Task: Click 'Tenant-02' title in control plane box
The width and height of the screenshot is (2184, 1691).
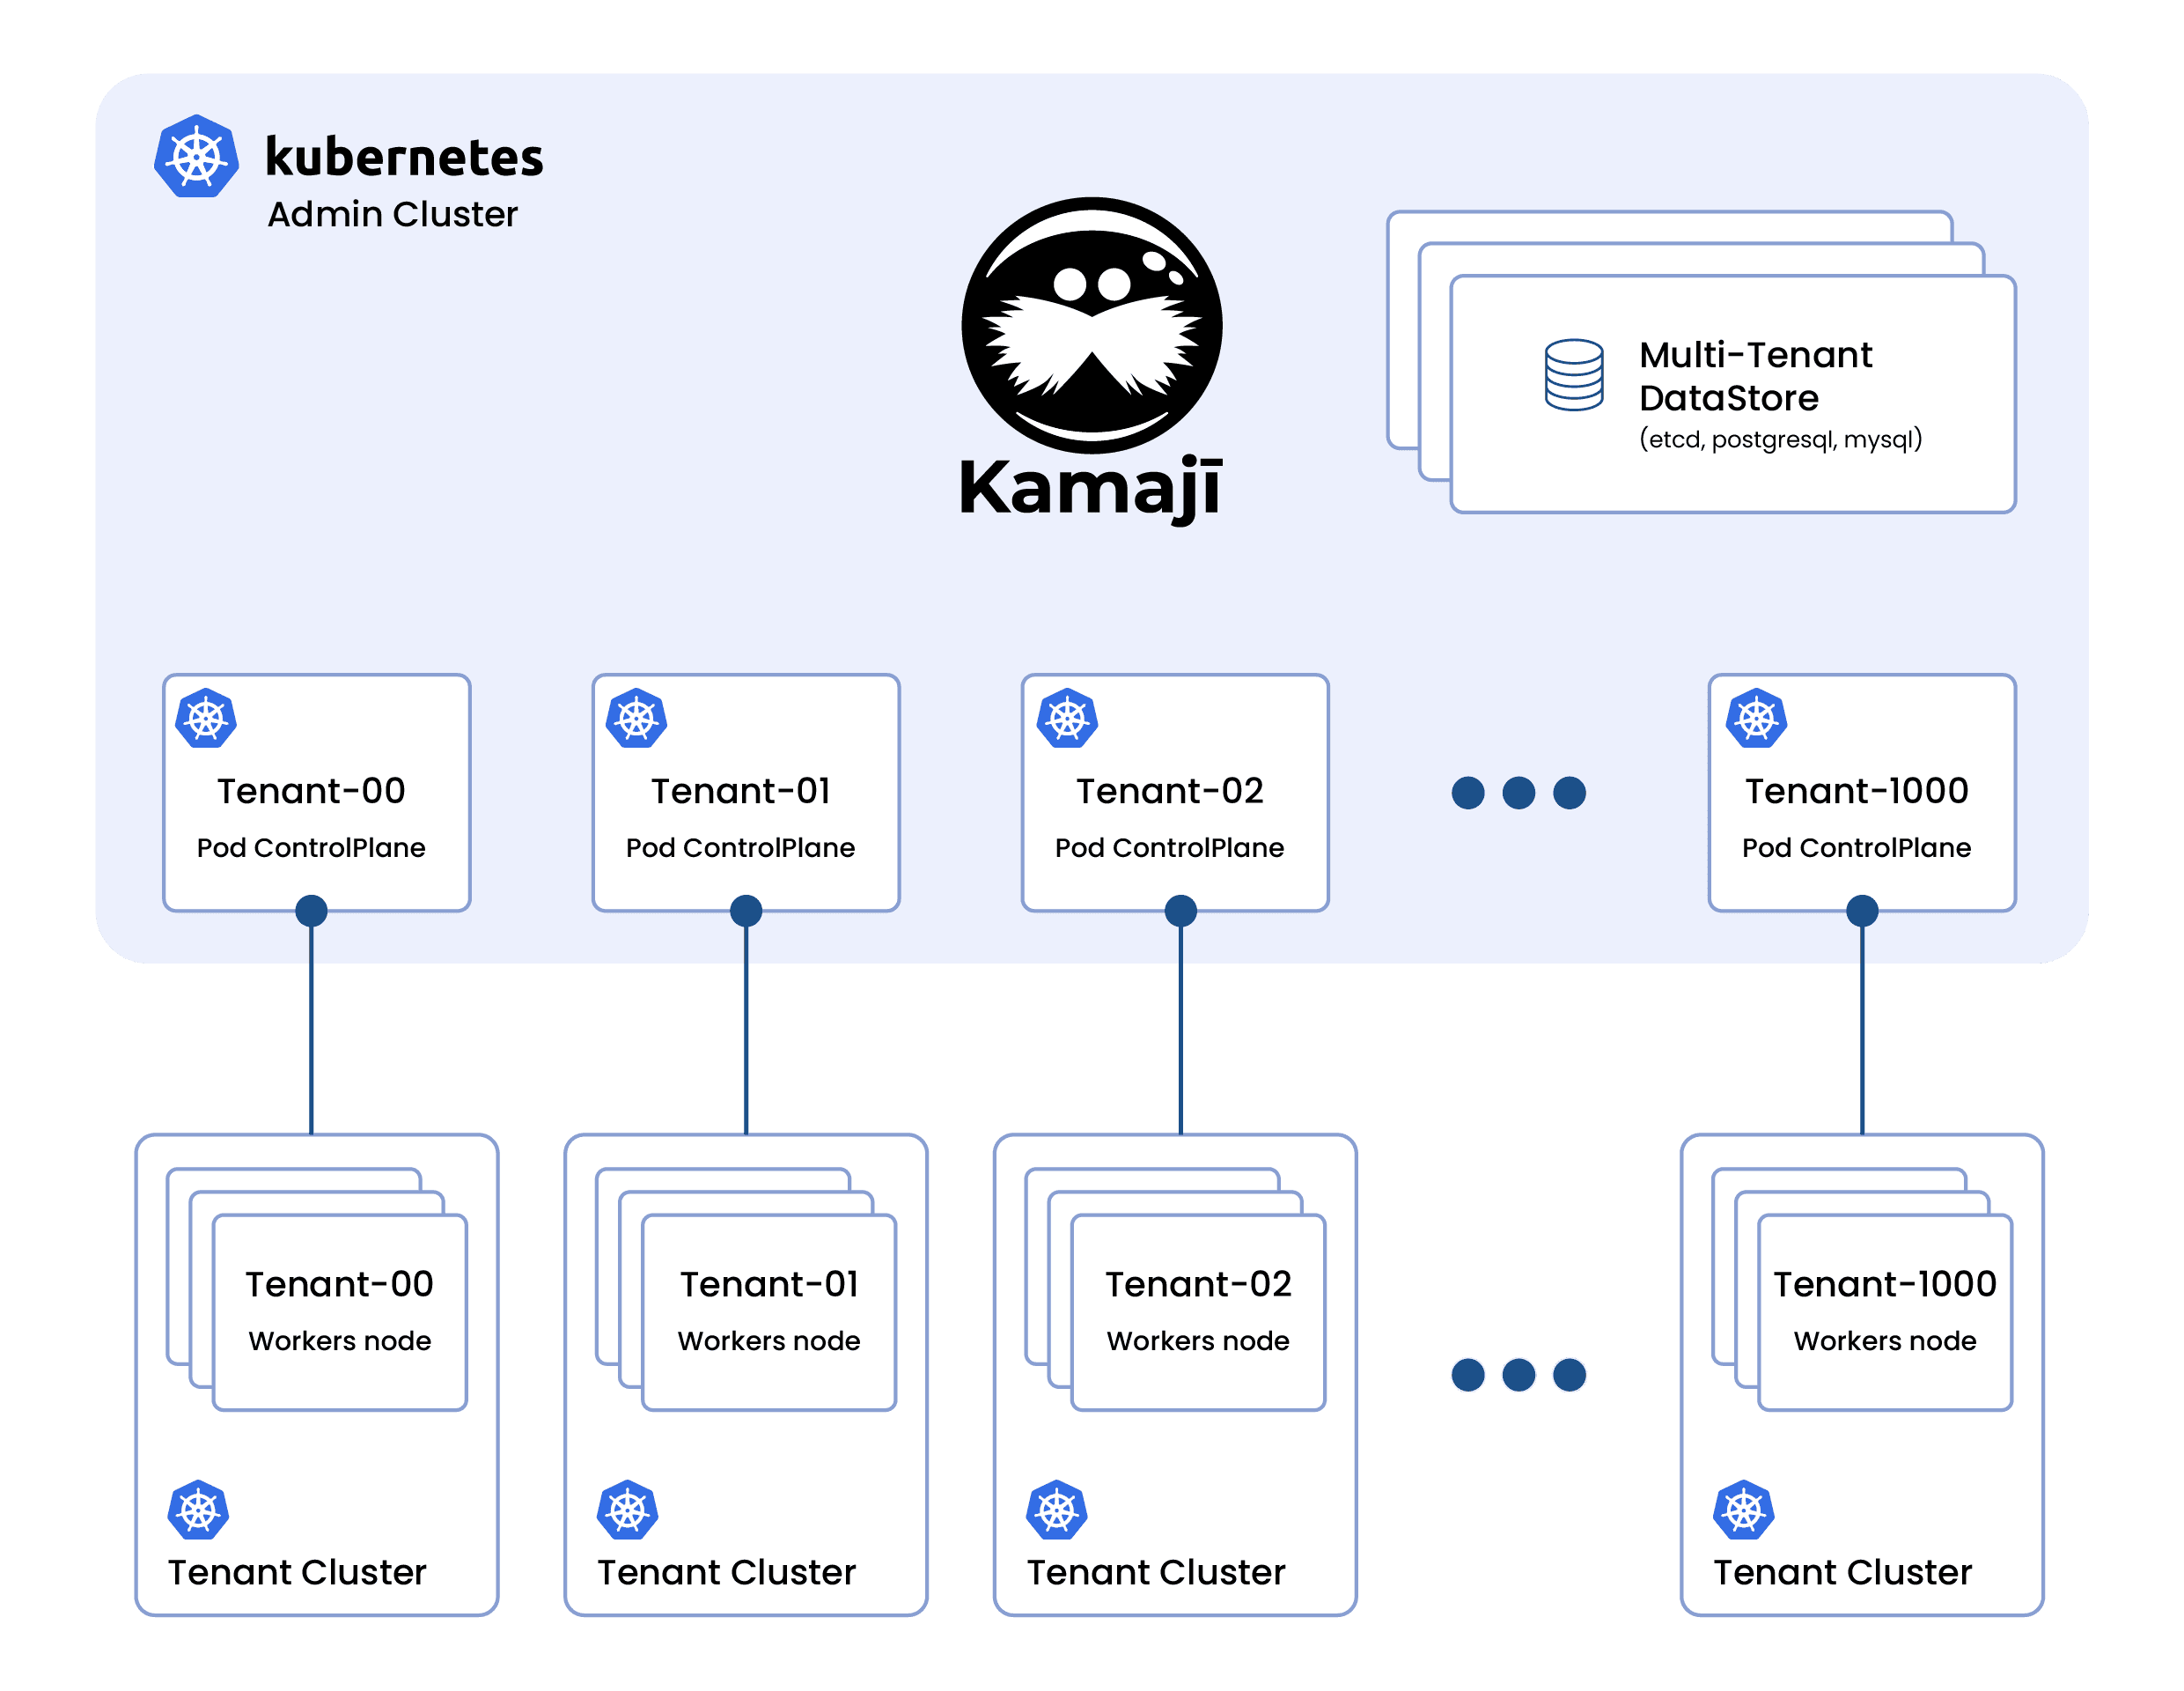Action: (1170, 792)
